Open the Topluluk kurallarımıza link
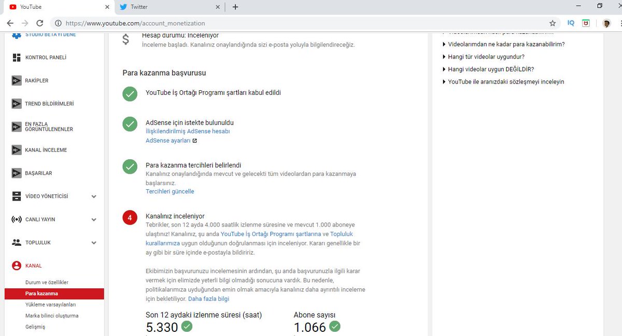 pos(249,239)
